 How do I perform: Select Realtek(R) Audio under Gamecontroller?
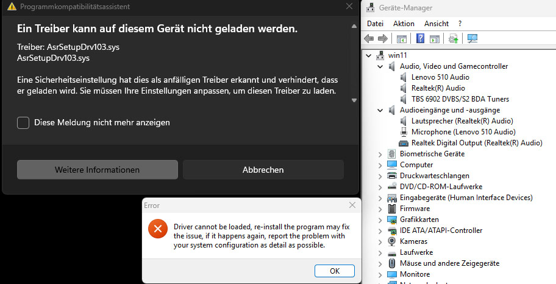coord(438,88)
